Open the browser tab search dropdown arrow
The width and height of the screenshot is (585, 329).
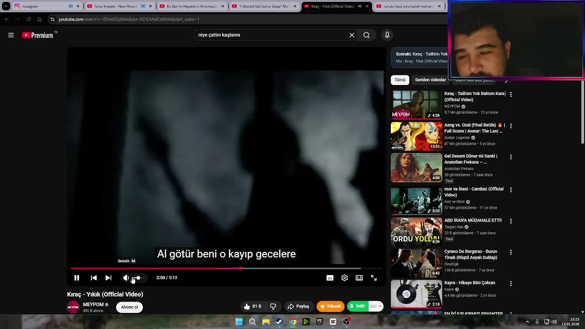(x=6, y=6)
